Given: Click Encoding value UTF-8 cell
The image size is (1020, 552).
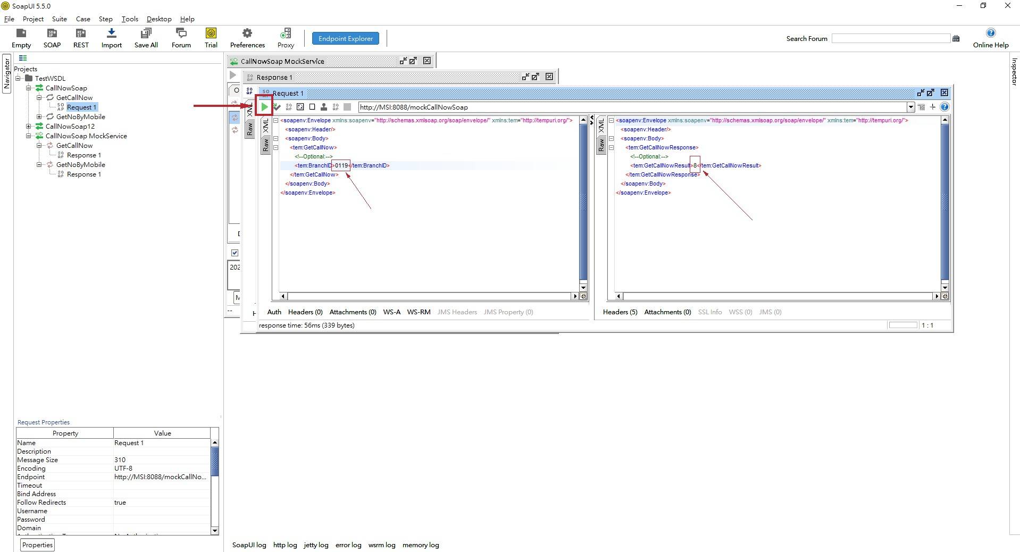Looking at the screenshot, I should (x=162, y=468).
